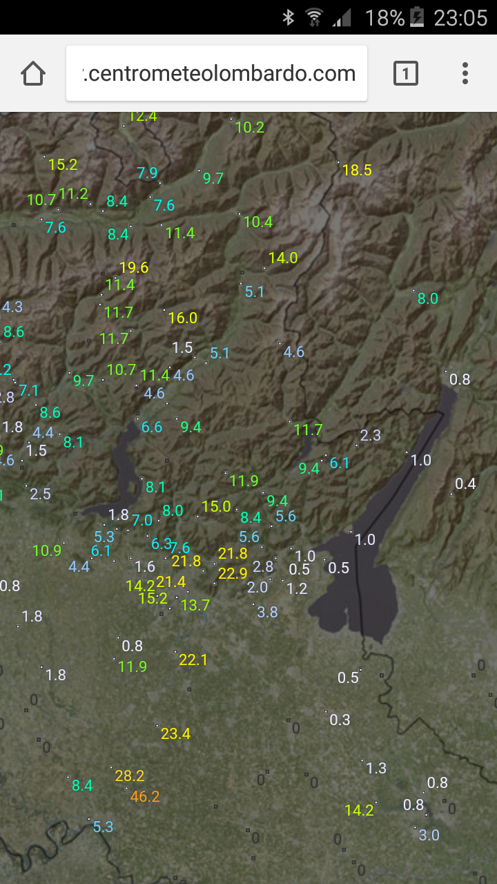Tap the 22.9 station label
Viewport: 497px width, 884px height.
(x=233, y=573)
